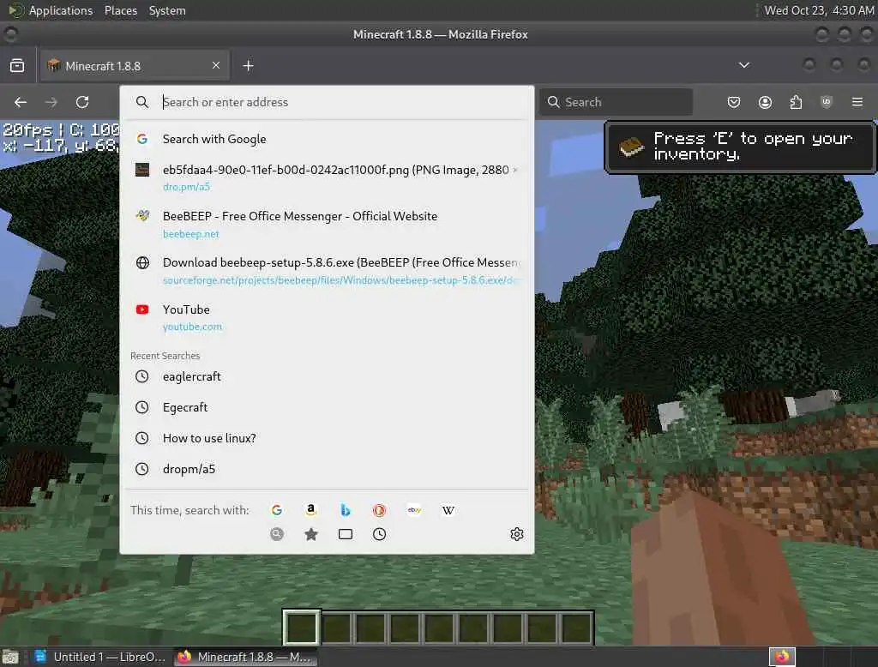Screen dimensions: 878x667
Task: Open the Firefox hamburger menu
Action: [857, 102]
